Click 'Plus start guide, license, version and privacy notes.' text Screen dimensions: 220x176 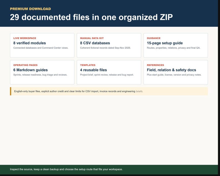[174, 75]
